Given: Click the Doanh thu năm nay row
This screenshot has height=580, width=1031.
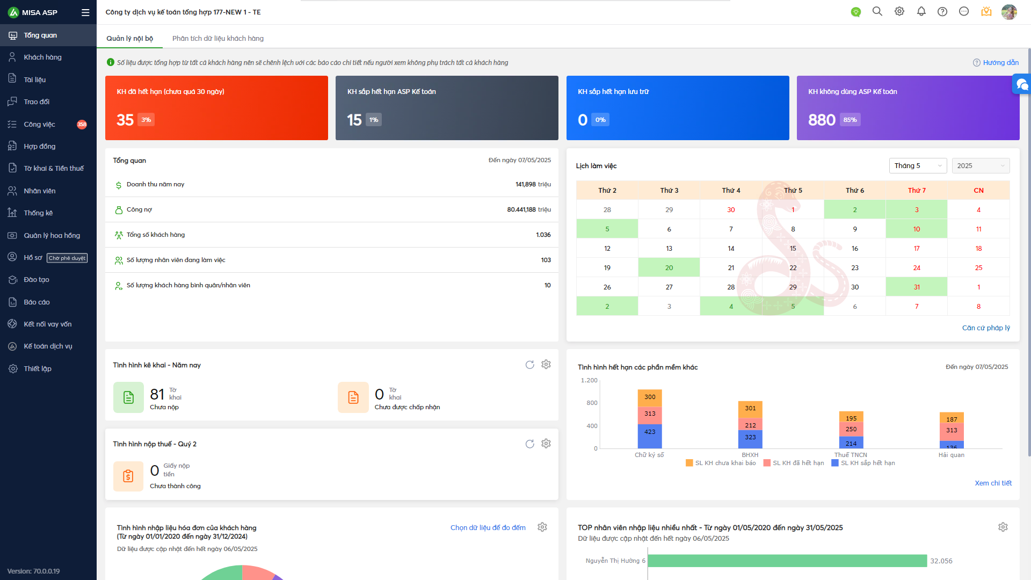Looking at the screenshot, I should (x=332, y=184).
